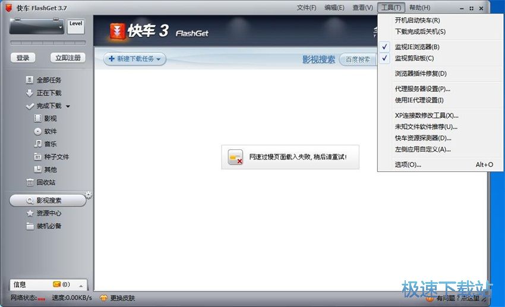Click the 登录 login button
Screen dimensions: 505x307
23,58
